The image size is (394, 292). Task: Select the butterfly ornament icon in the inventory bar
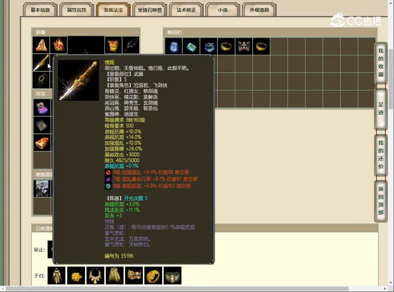pyautogui.click(x=243, y=46)
